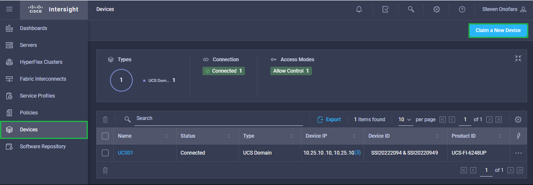Go to HyperFlex Clusters section
Image resolution: width=533 pixels, height=185 pixels.
[x=41, y=62]
